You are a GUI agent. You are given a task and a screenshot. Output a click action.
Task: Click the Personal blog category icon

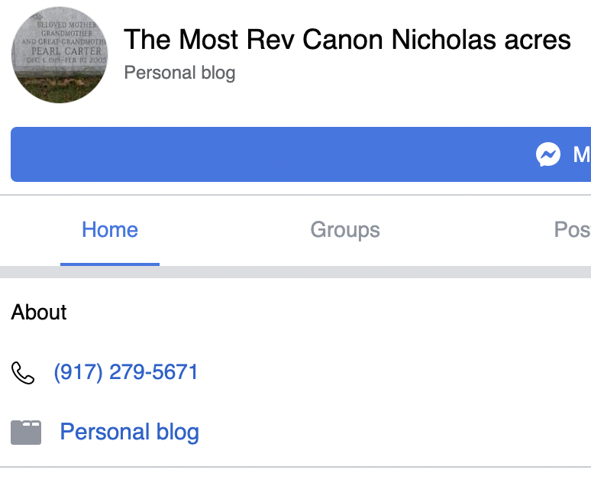25,433
